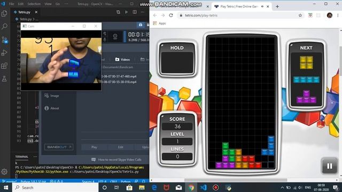The height and width of the screenshot is (192, 342).
Task: Open About section in Bandicam sidebar
Action: (x=52, y=108)
